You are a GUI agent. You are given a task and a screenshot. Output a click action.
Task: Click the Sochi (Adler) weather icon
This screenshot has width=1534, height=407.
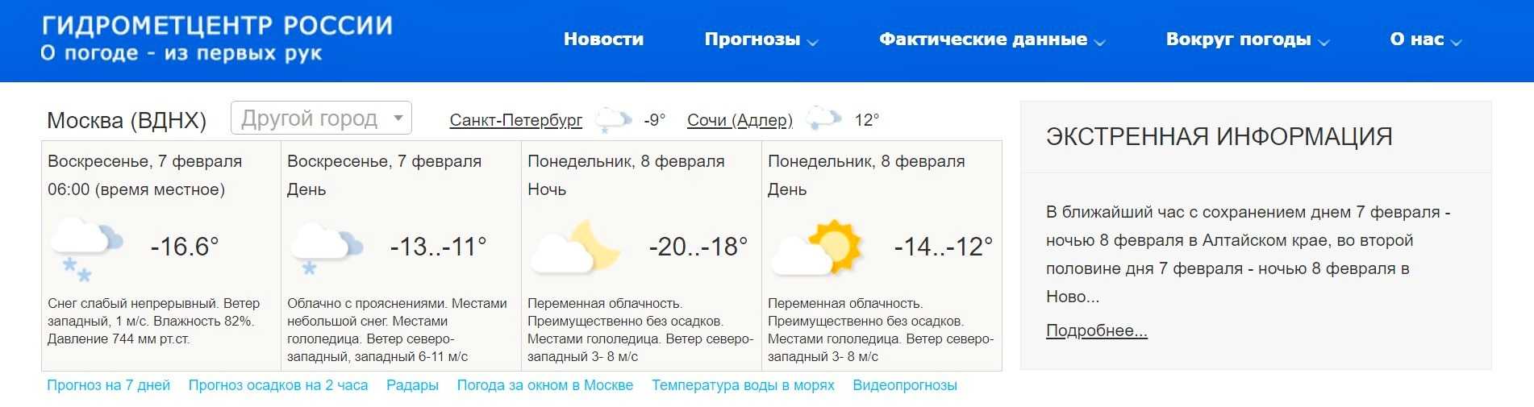(x=823, y=119)
